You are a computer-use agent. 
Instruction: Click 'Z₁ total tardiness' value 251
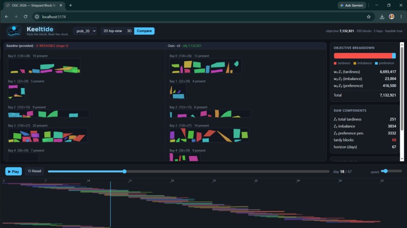point(393,119)
